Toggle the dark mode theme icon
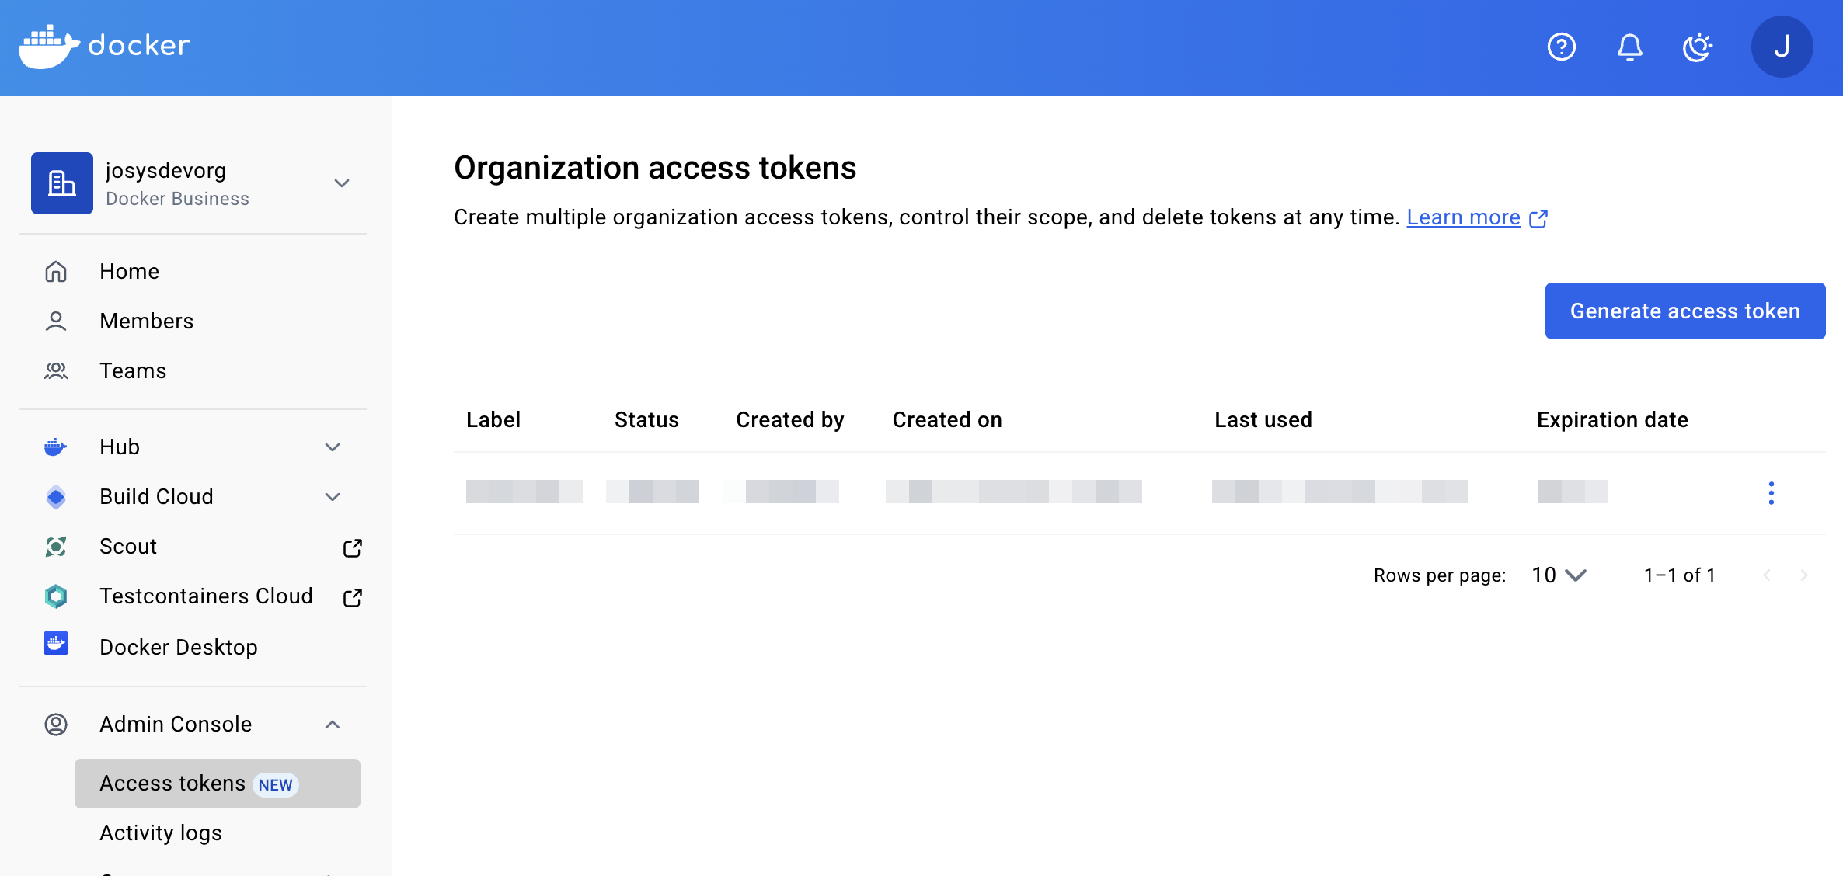 point(1697,47)
